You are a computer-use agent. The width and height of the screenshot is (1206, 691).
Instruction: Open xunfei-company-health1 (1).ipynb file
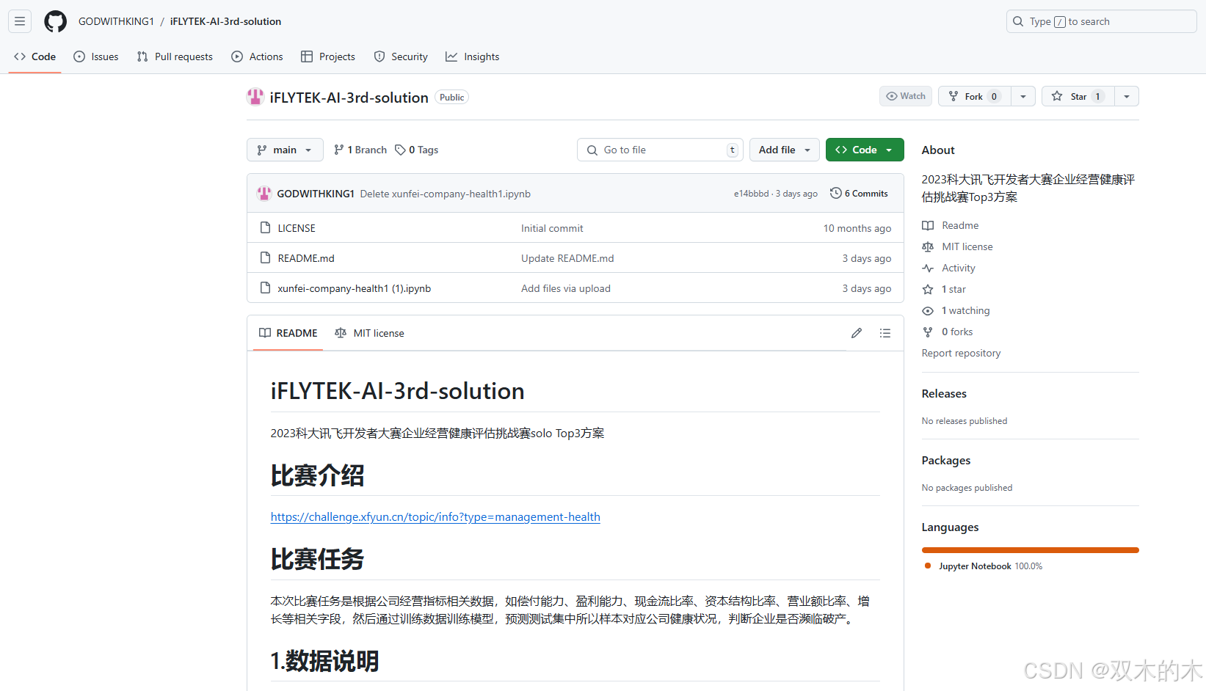point(355,288)
